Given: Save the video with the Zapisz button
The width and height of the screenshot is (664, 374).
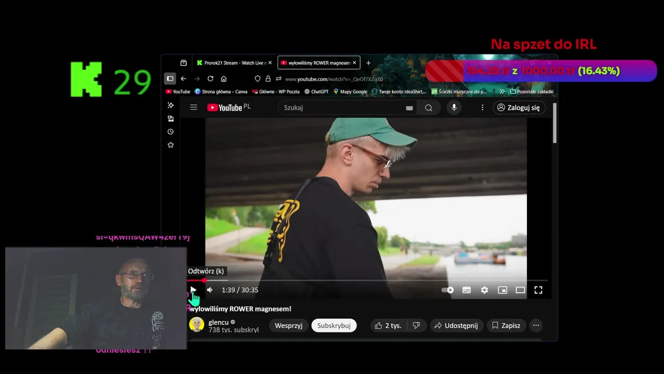Looking at the screenshot, I should point(506,326).
